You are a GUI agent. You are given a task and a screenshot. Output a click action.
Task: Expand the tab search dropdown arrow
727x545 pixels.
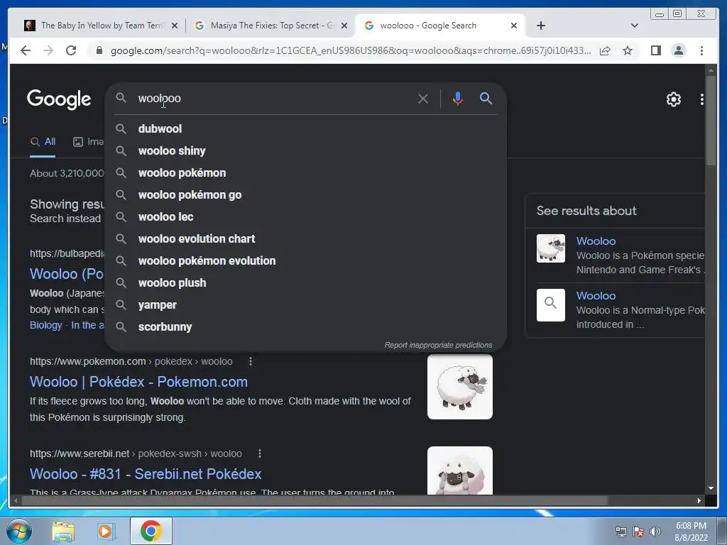635,26
